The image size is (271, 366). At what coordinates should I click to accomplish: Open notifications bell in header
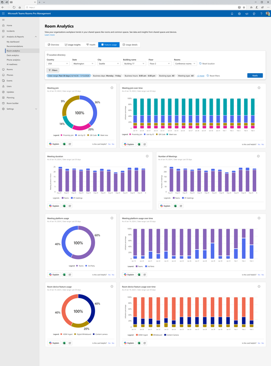(x=232, y=14)
